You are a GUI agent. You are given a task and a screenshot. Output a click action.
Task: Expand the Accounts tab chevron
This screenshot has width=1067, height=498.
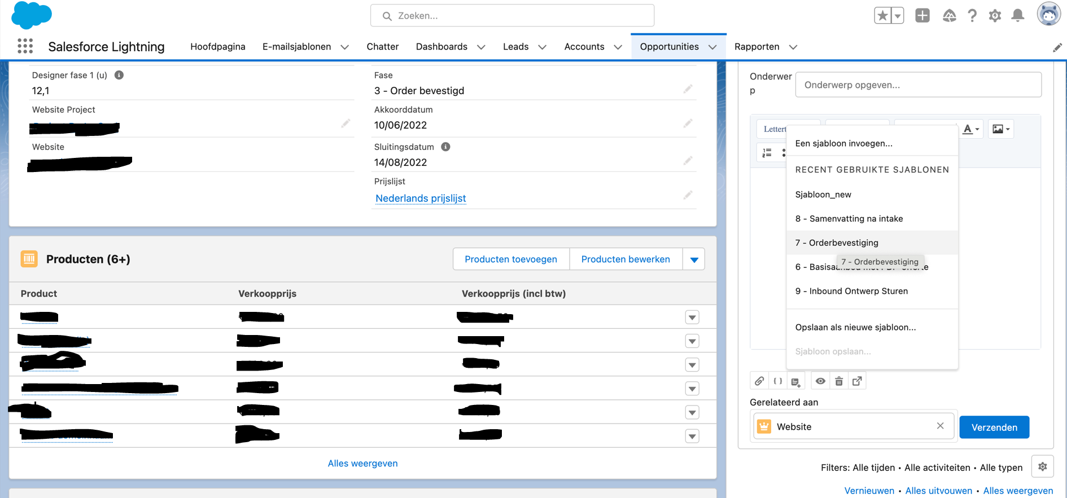[618, 47]
